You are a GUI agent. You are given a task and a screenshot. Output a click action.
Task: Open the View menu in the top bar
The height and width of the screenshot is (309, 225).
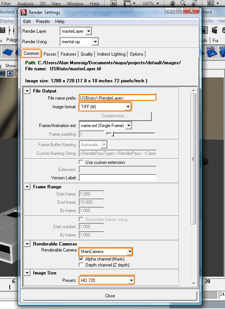click(x=56, y=3)
